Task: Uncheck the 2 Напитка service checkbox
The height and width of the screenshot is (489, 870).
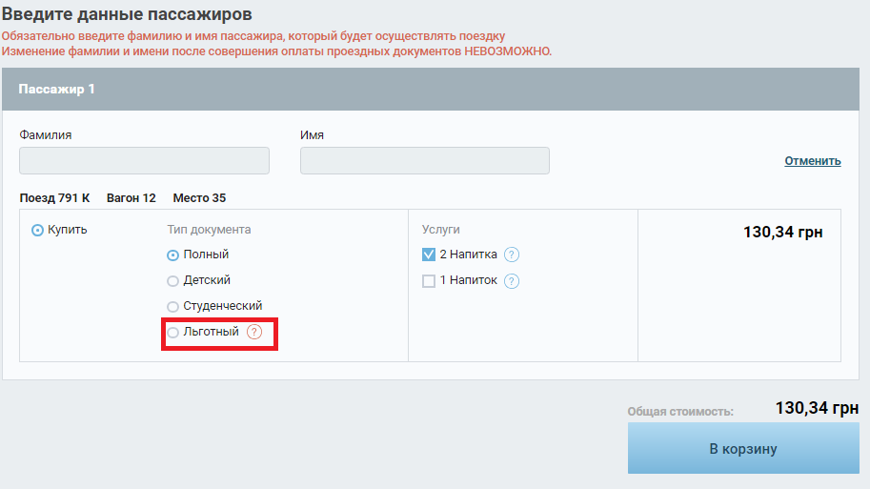Action: (x=429, y=255)
